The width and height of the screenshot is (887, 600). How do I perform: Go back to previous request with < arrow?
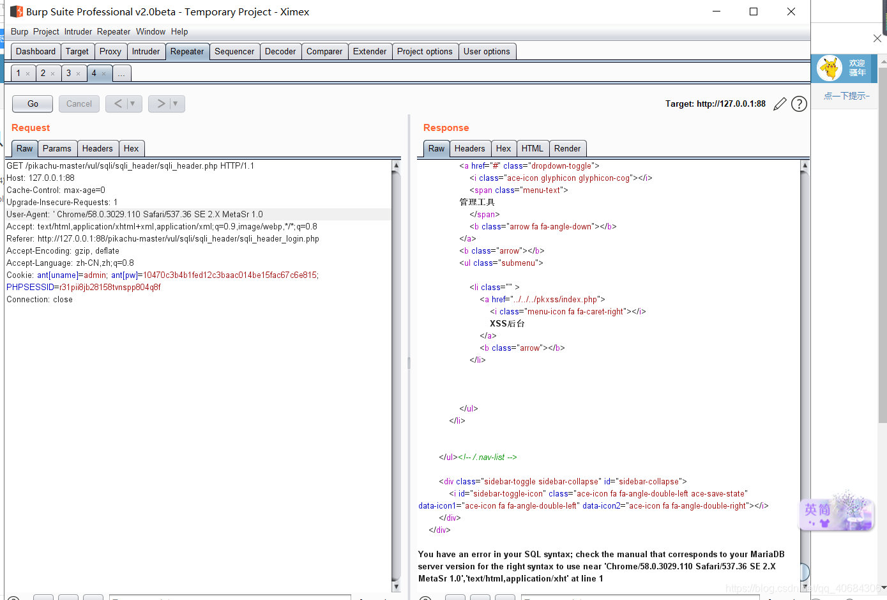click(x=118, y=104)
